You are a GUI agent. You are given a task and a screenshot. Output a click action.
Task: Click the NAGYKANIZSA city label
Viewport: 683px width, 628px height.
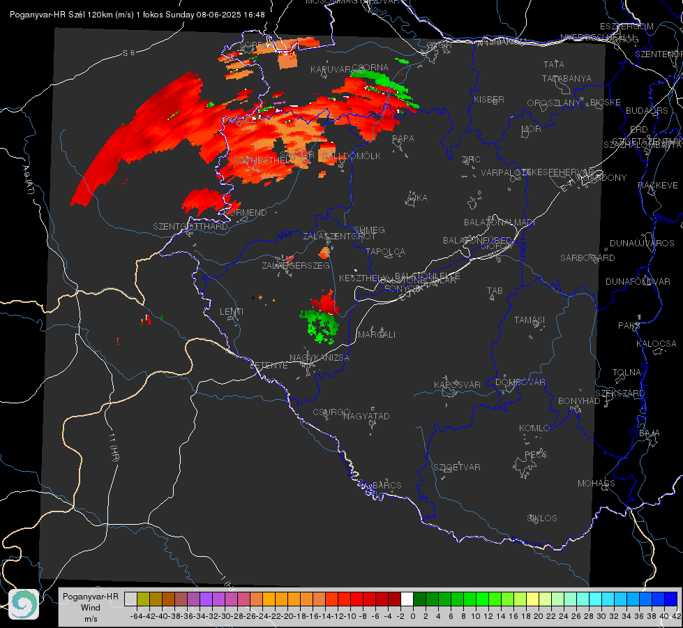tap(320, 358)
